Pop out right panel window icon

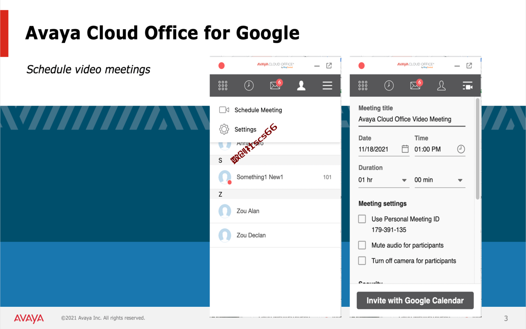pos(469,66)
